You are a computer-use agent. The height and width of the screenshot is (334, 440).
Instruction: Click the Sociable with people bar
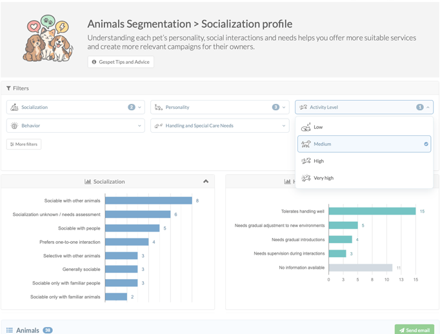click(x=132, y=228)
